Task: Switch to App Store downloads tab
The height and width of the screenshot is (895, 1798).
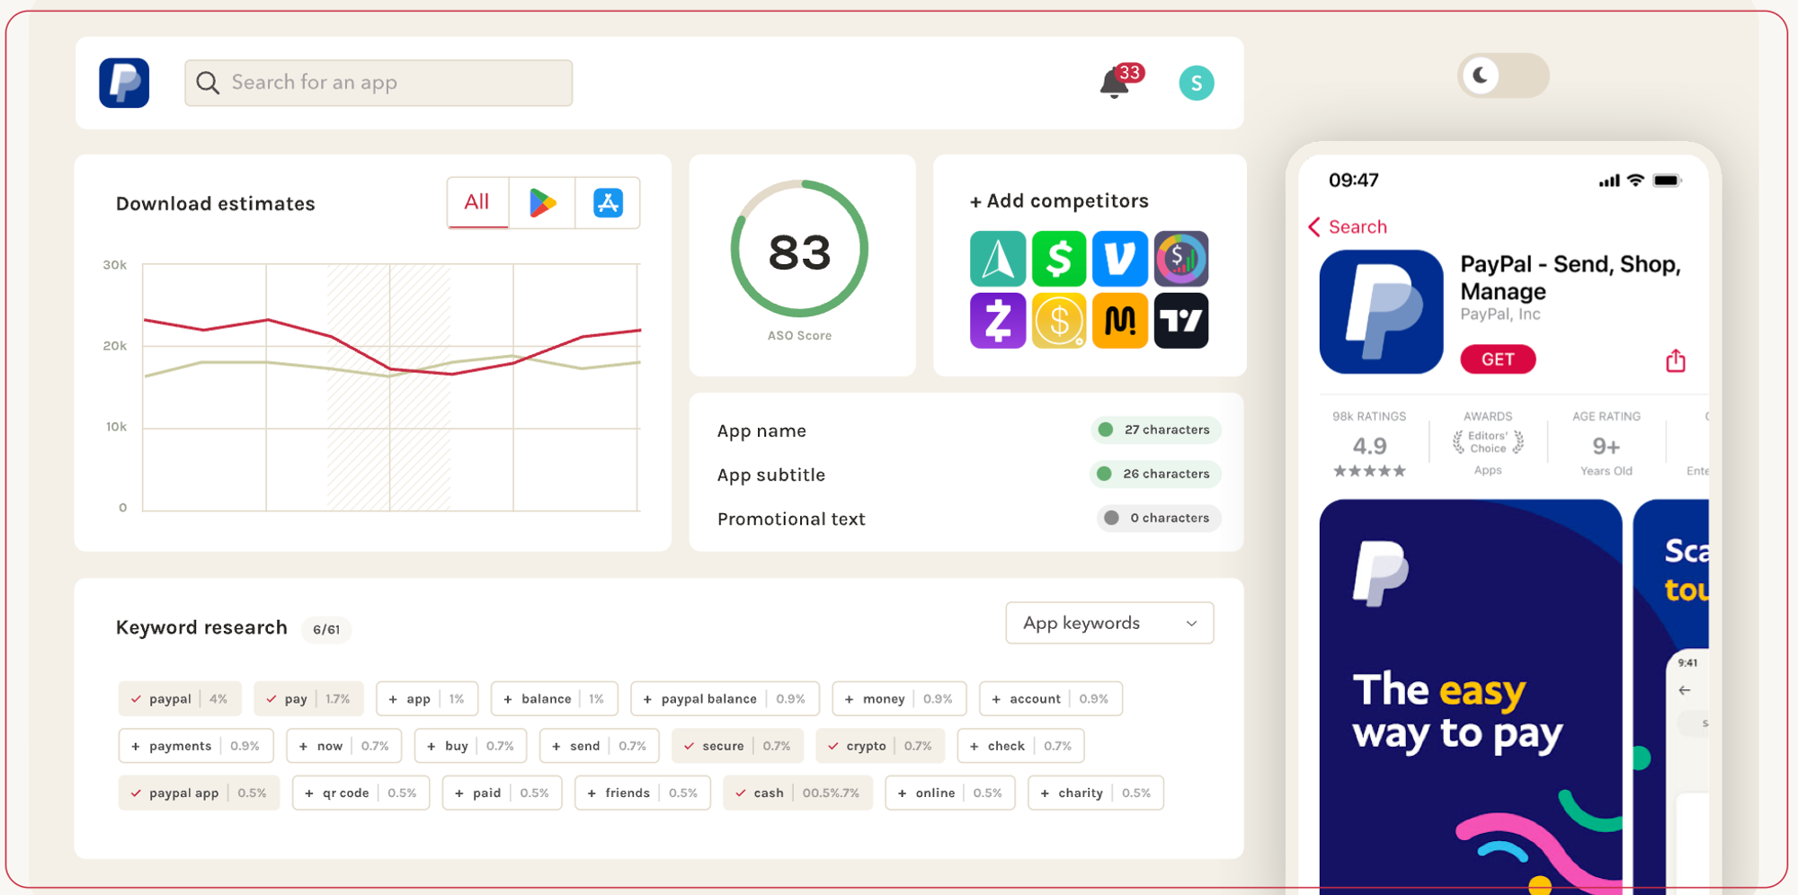Action: [608, 202]
